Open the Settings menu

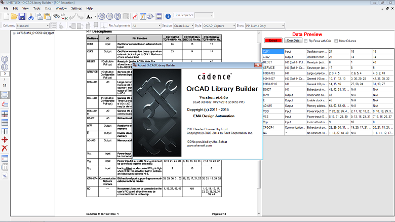76,9
